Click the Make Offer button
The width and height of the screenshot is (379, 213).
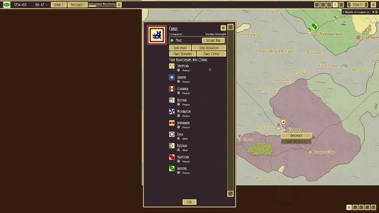click(211, 54)
